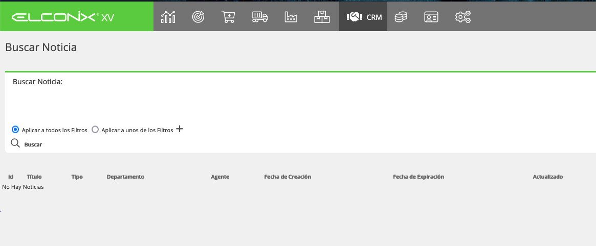Sort by Fecha de Expiración column
The image size is (596, 246).
click(418, 177)
